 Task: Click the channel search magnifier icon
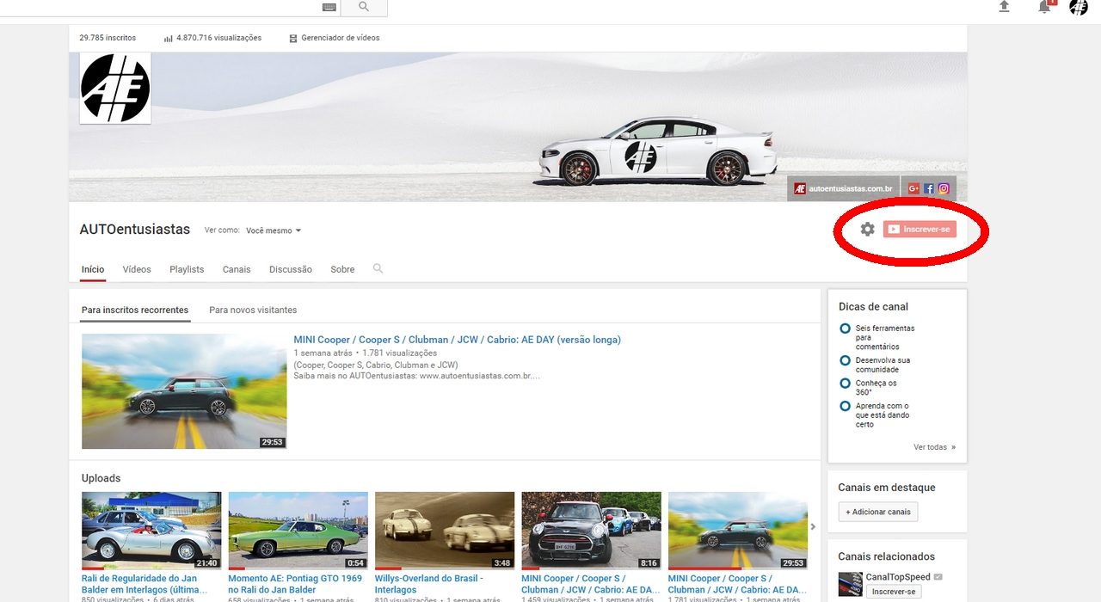(378, 269)
